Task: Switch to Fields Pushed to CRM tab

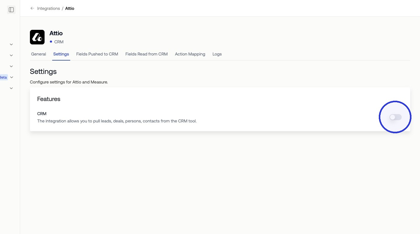Action: click(x=97, y=54)
